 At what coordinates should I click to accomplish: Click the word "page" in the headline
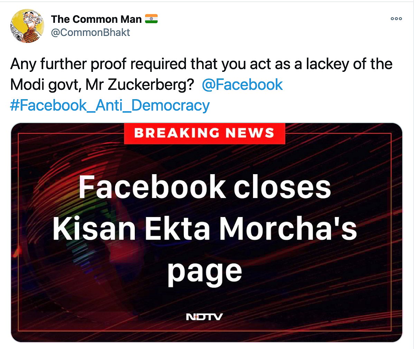click(205, 271)
